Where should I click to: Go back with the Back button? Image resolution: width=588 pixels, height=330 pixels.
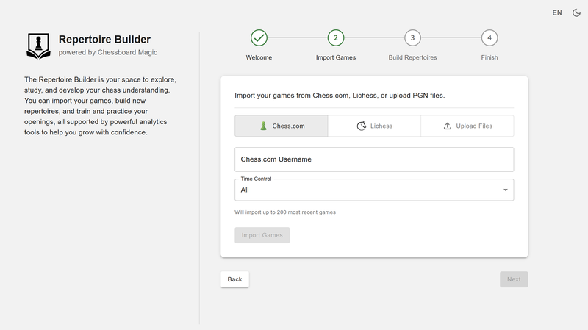(234, 279)
